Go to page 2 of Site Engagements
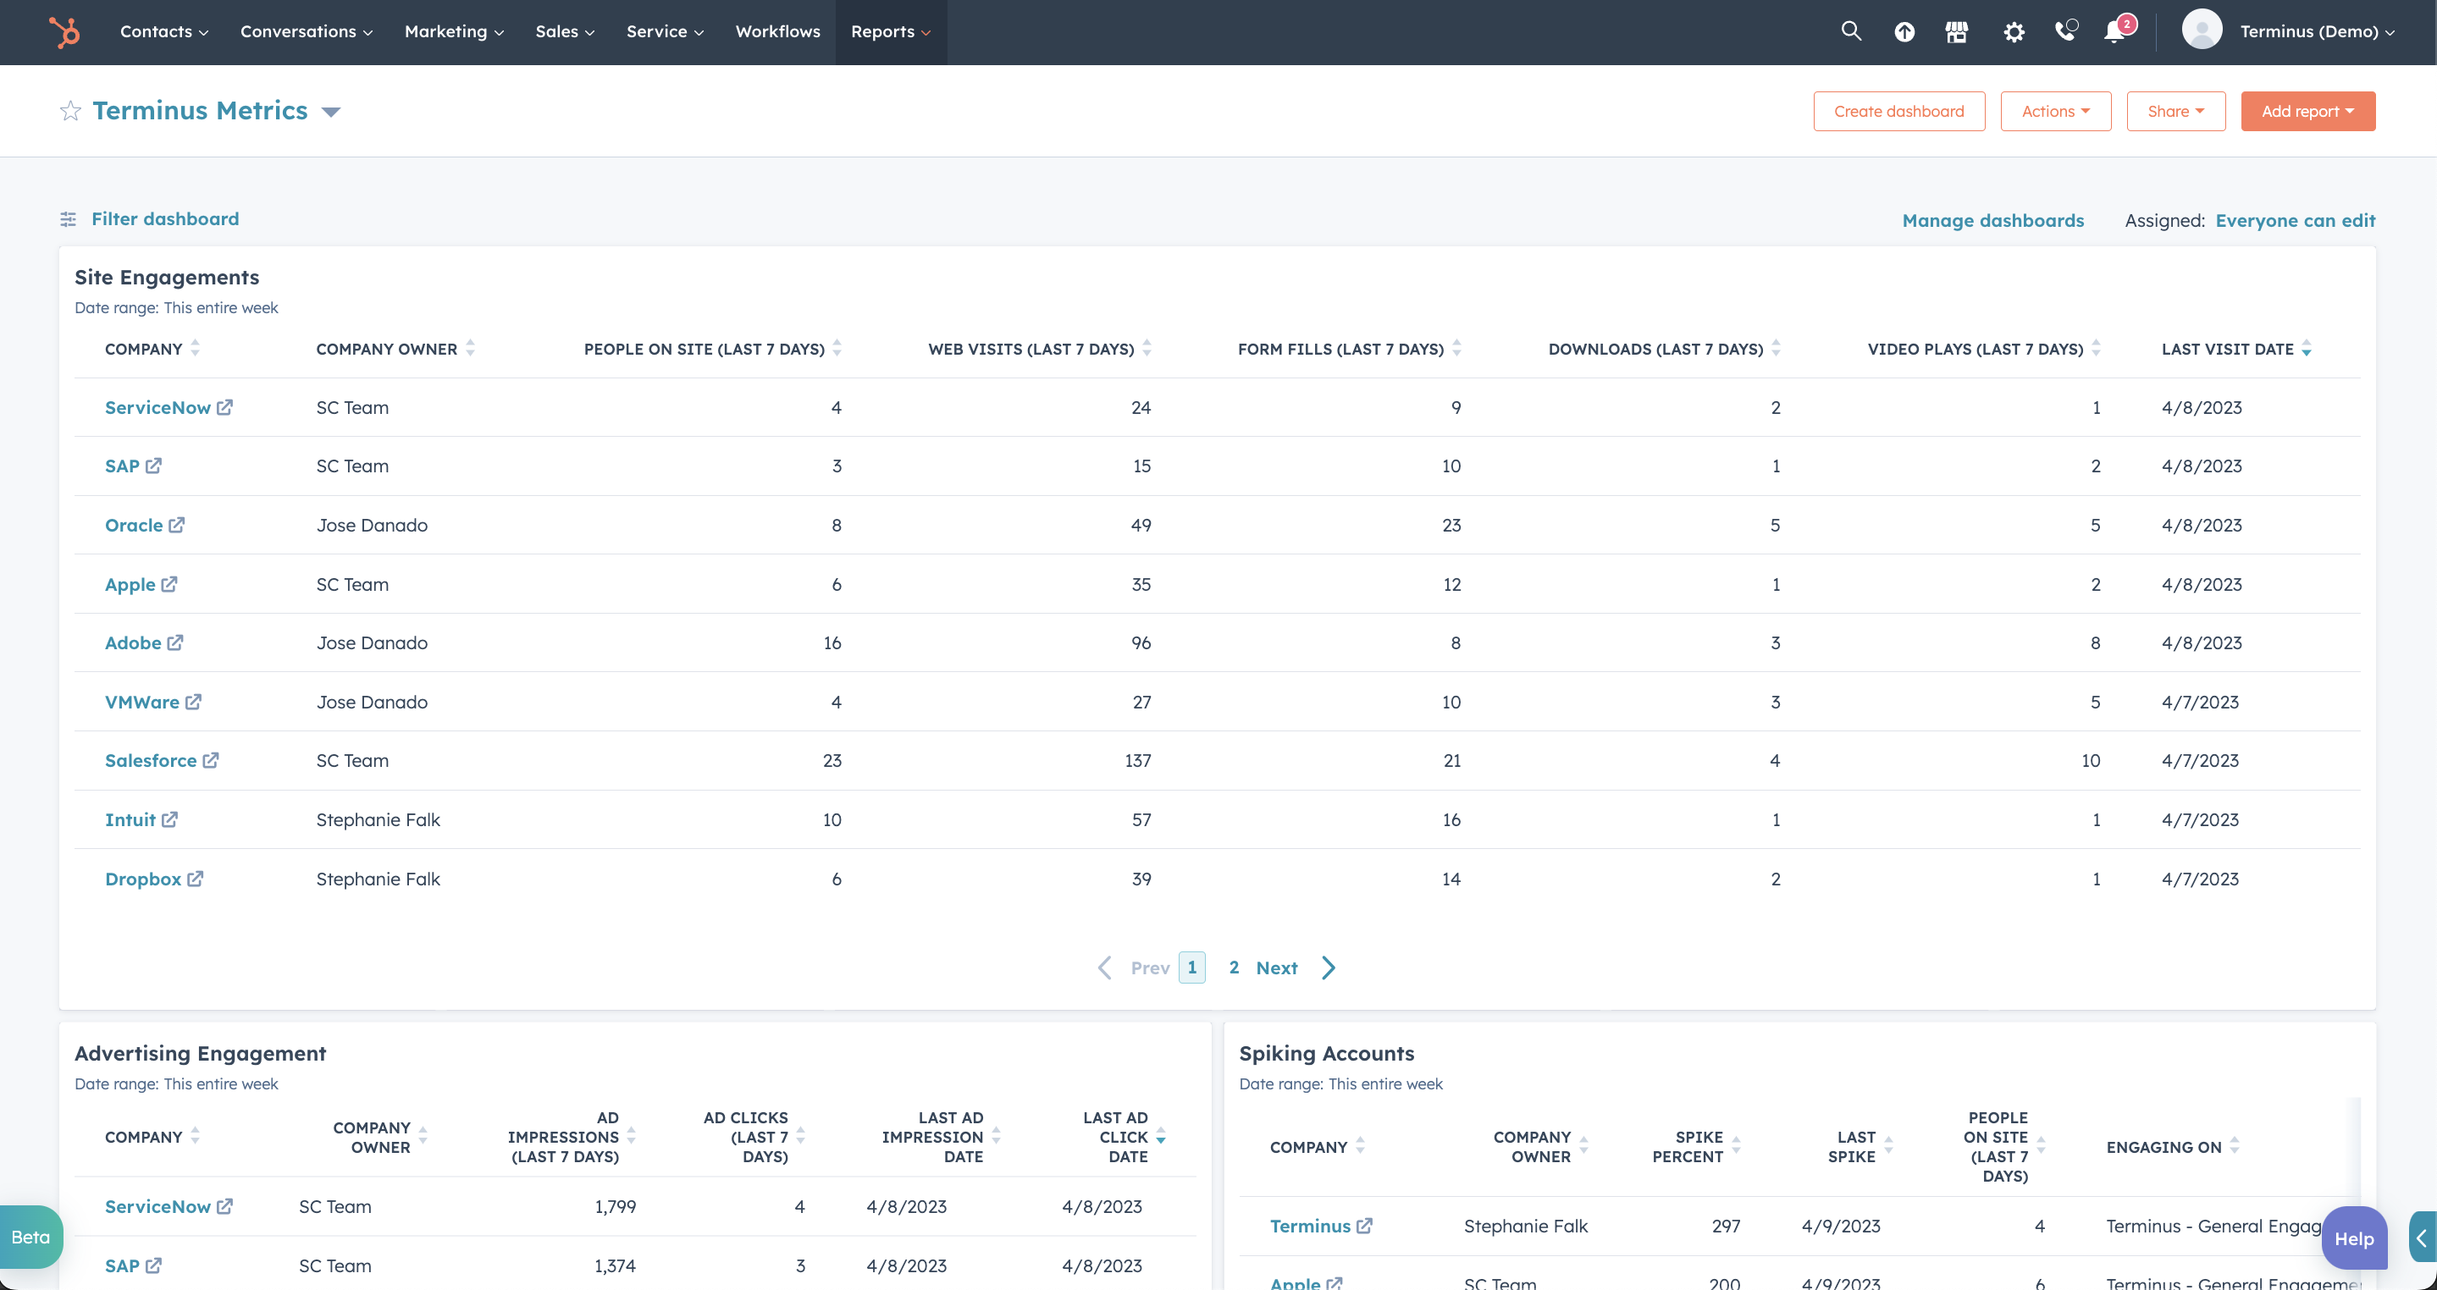This screenshot has height=1290, width=2437. click(x=1234, y=967)
